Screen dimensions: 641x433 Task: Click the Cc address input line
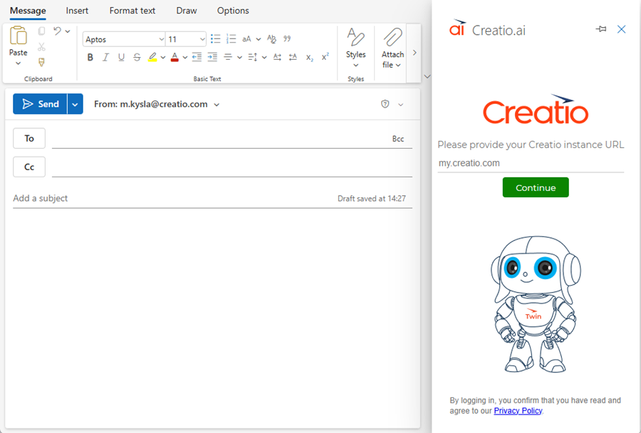[x=231, y=167]
